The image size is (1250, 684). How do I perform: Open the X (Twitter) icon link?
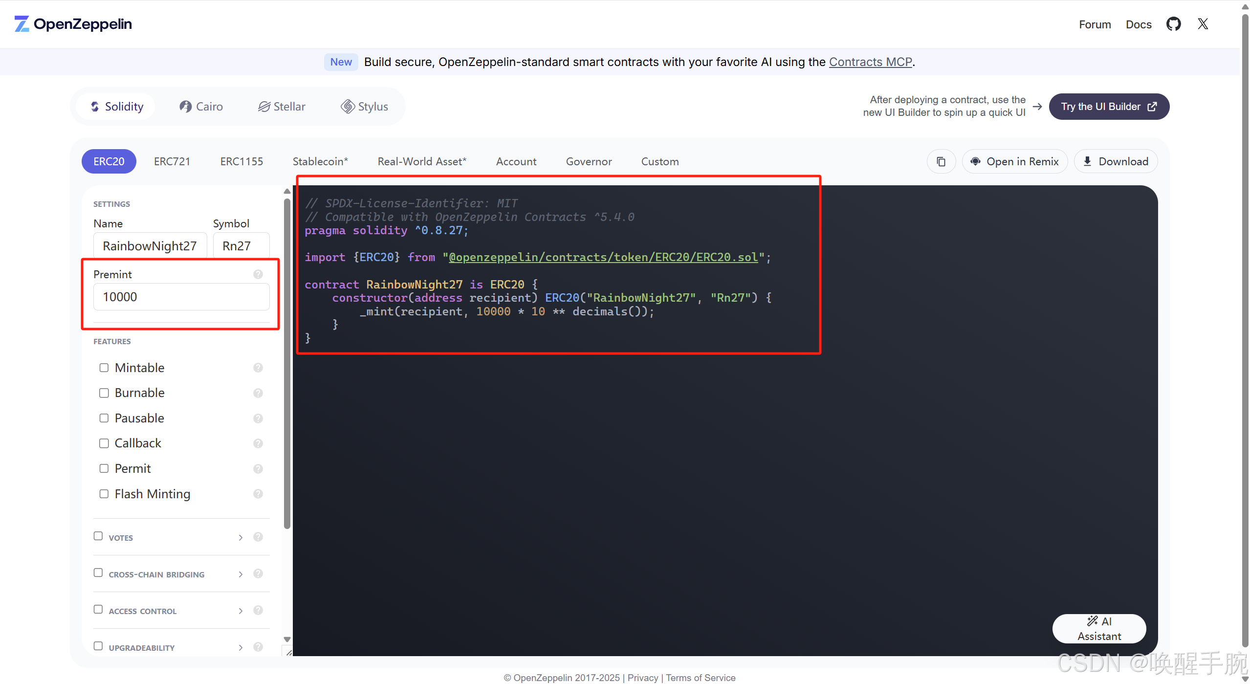coord(1203,24)
